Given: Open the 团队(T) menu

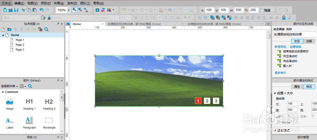Looking at the screenshot, I should click(85, 3).
